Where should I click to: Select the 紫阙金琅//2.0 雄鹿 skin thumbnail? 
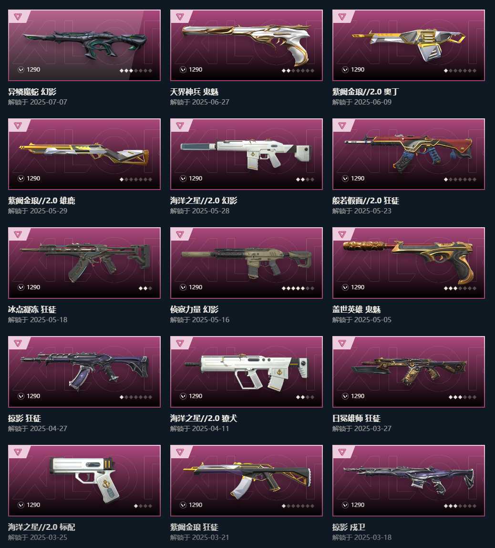click(84, 154)
